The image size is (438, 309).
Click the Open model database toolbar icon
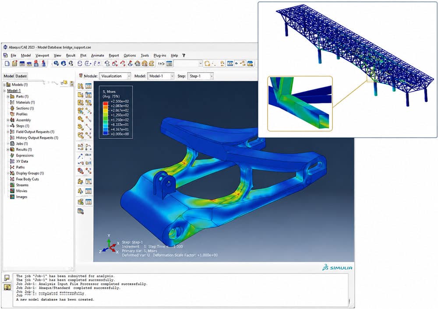(14, 63)
